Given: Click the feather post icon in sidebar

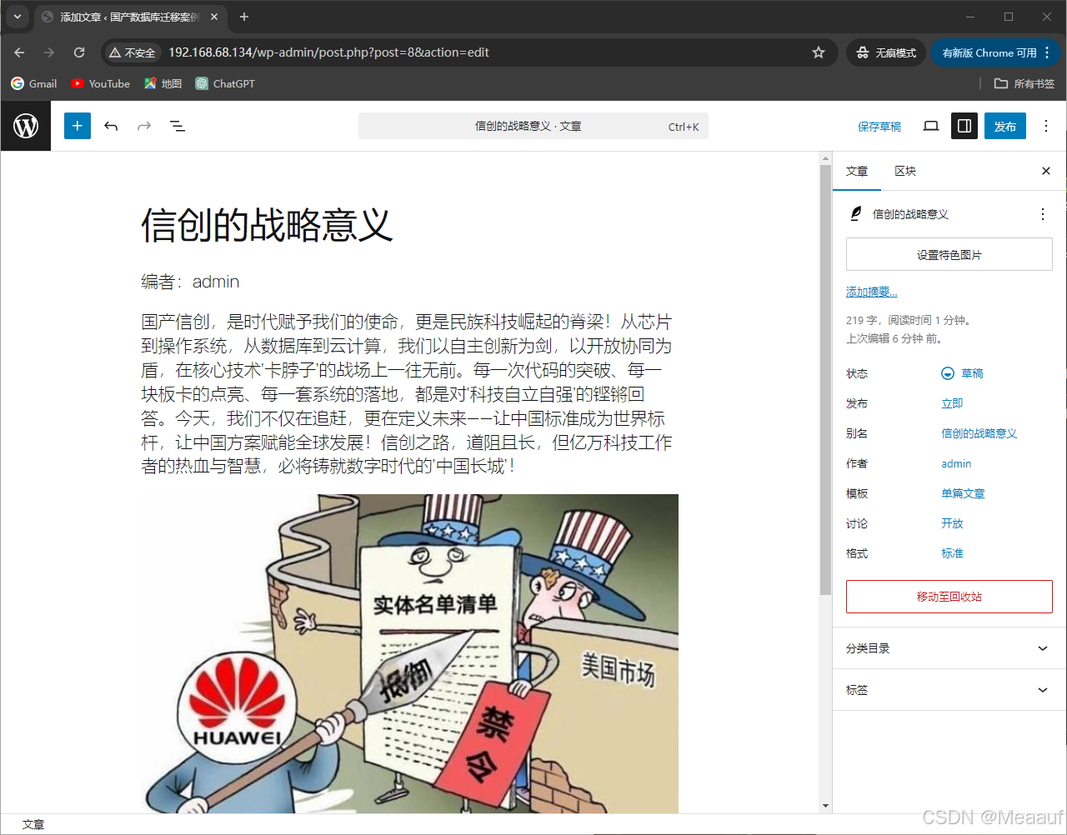Looking at the screenshot, I should [x=856, y=214].
